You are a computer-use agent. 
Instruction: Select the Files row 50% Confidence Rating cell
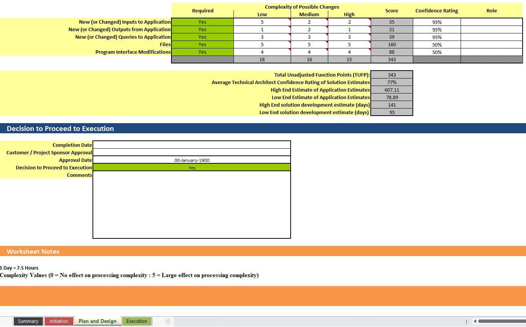pos(437,45)
